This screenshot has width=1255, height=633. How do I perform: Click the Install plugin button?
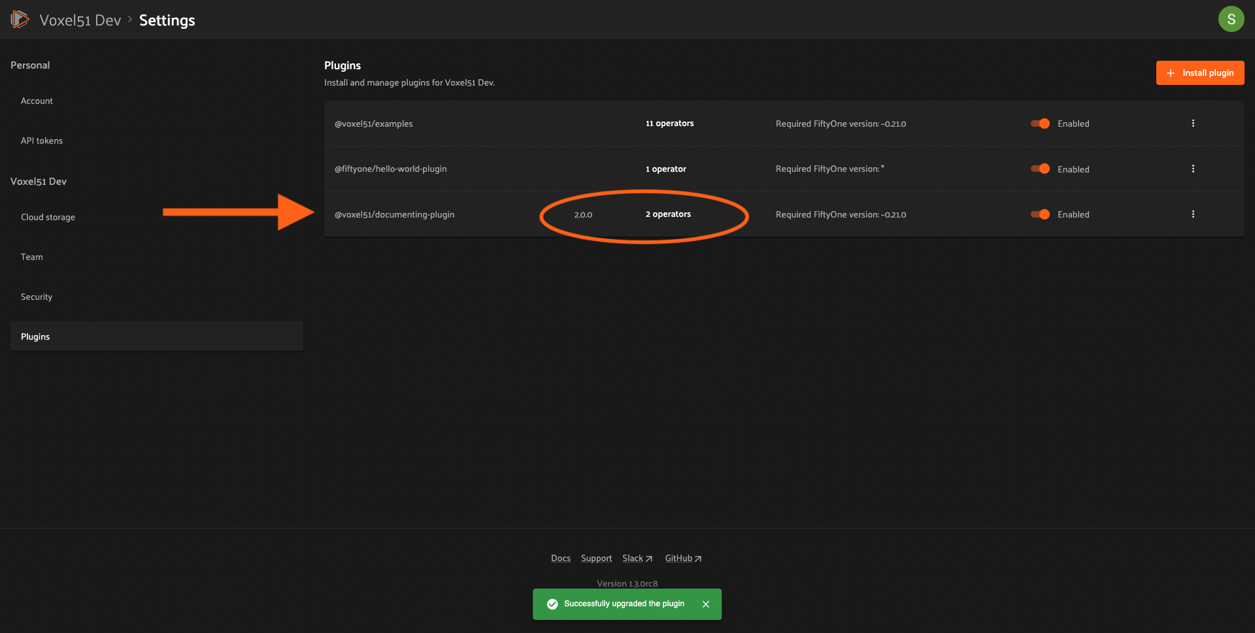[x=1199, y=73]
